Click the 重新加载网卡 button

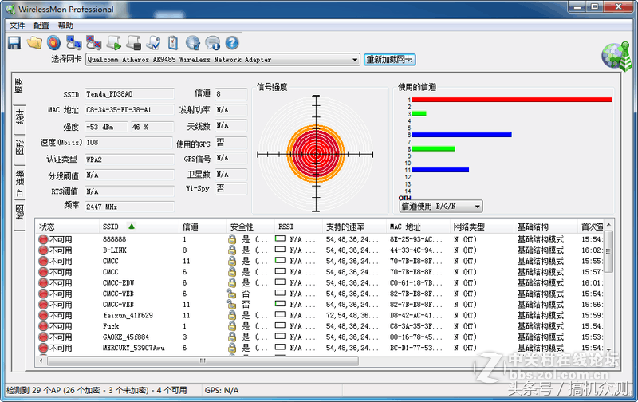(389, 60)
